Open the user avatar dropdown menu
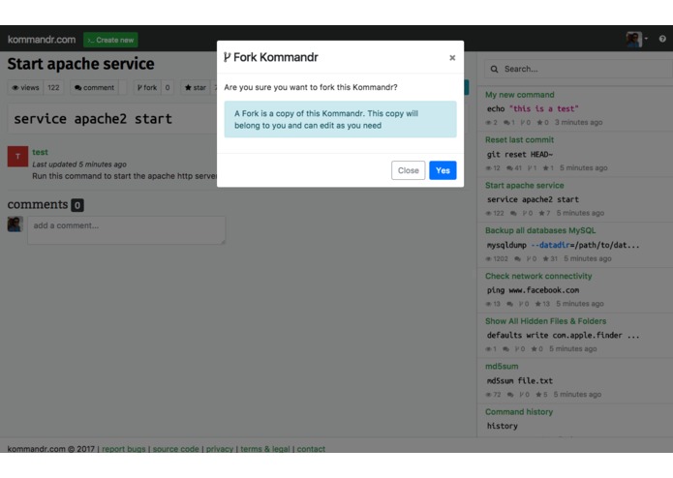This screenshot has height=478, width=673. coord(637,39)
